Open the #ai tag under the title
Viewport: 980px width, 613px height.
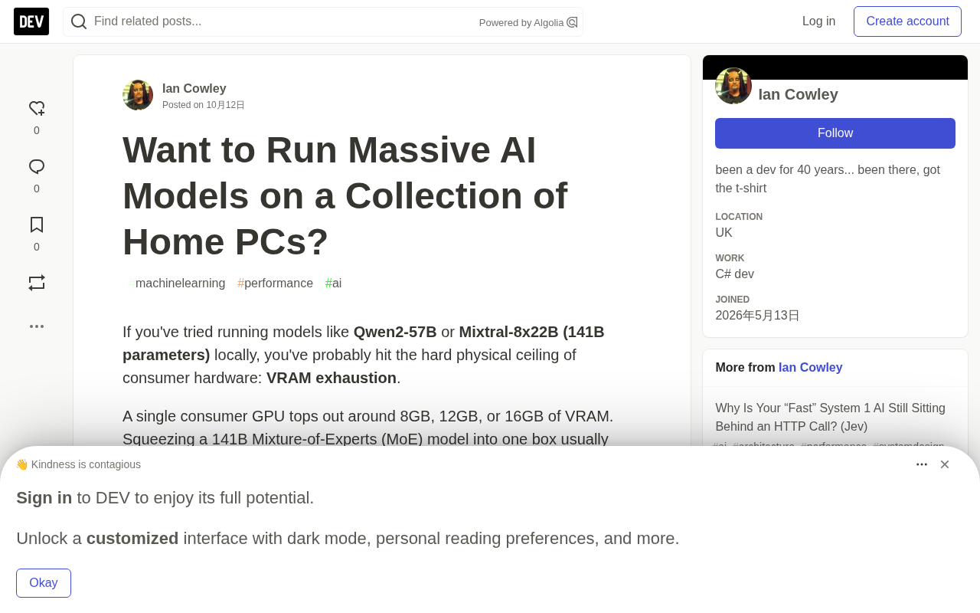[334, 284]
